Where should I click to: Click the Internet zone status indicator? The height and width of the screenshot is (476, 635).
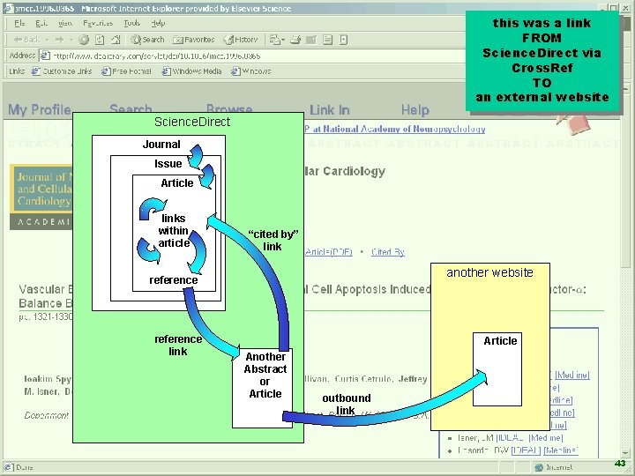click(x=553, y=467)
